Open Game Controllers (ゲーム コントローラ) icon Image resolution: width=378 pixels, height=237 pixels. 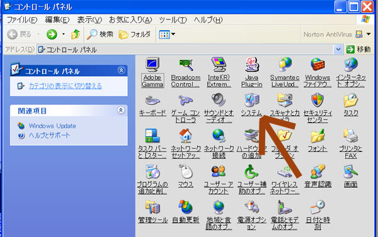(186, 100)
